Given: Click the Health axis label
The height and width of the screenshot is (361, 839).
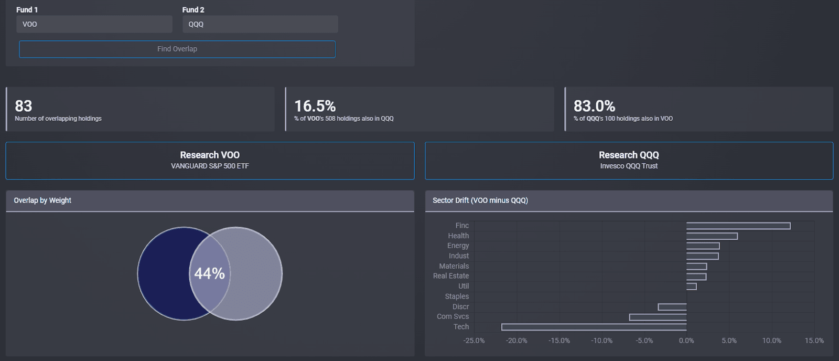Looking at the screenshot, I should 458,236.
